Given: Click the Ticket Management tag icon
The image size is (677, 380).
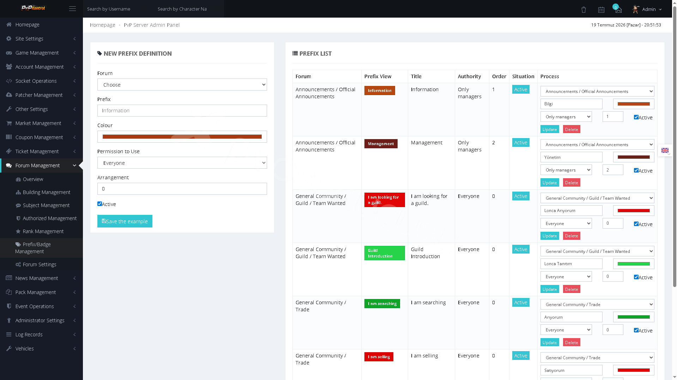Looking at the screenshot, I should coord(9,151).
